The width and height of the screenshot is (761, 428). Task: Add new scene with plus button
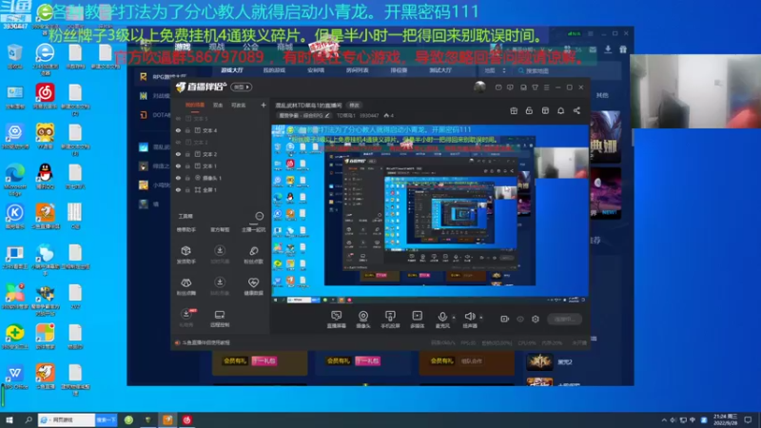pos(263,105)
